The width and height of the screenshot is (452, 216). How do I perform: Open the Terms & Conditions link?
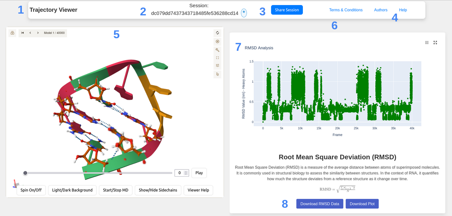pyautogui.click(x=346, y=10)
